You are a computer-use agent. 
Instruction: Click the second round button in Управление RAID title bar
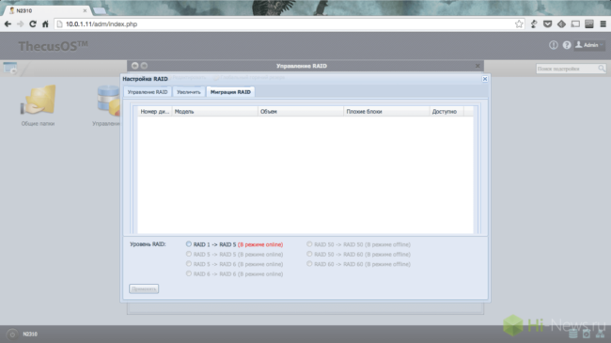coord(144,66)
